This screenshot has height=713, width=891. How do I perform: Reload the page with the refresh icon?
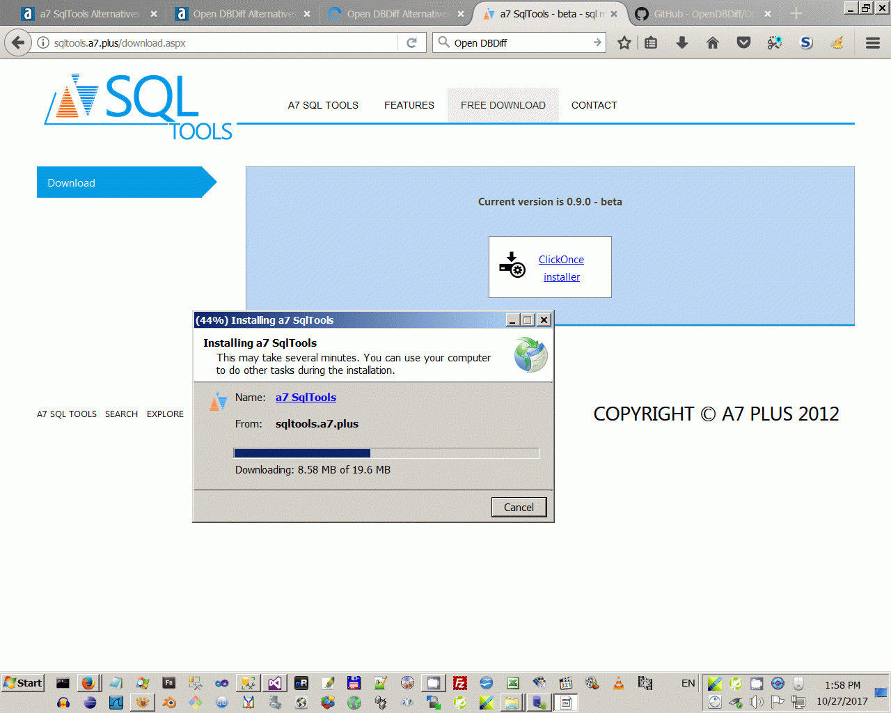click(411, 42)
